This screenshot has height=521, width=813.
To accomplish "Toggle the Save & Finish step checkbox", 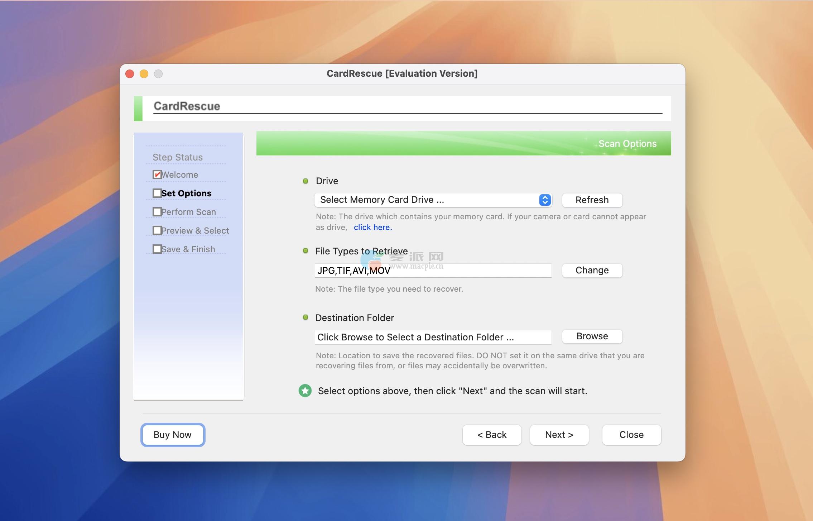I will 157,249.
